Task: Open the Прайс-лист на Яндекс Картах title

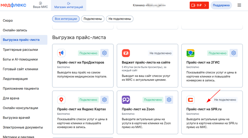Action: coord(82,109)
